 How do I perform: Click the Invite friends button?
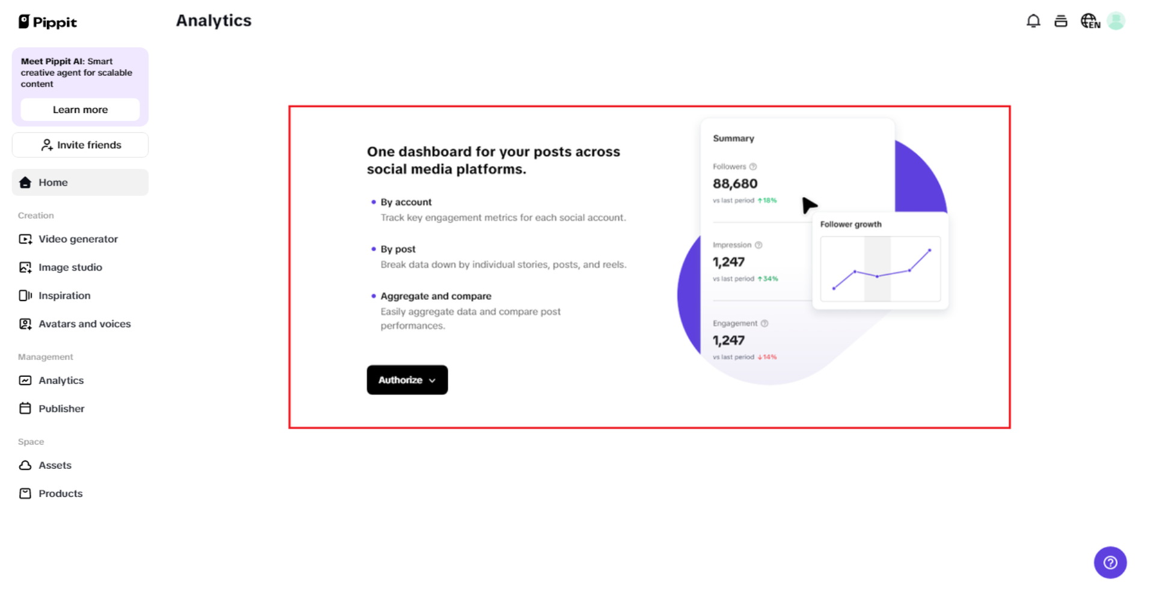pyautogui.click(x=80, y=144)
